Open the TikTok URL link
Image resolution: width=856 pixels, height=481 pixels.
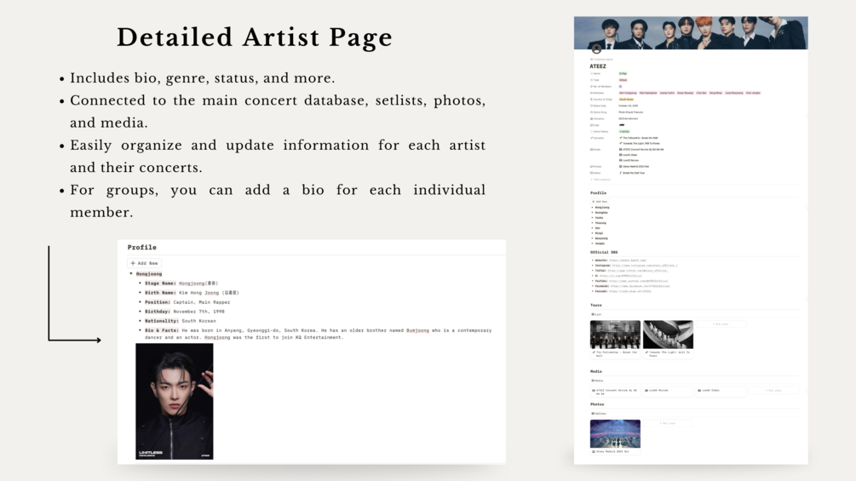coord(638,271)
